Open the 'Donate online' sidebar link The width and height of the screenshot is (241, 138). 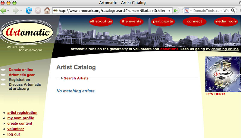click(x=21, y=70)
